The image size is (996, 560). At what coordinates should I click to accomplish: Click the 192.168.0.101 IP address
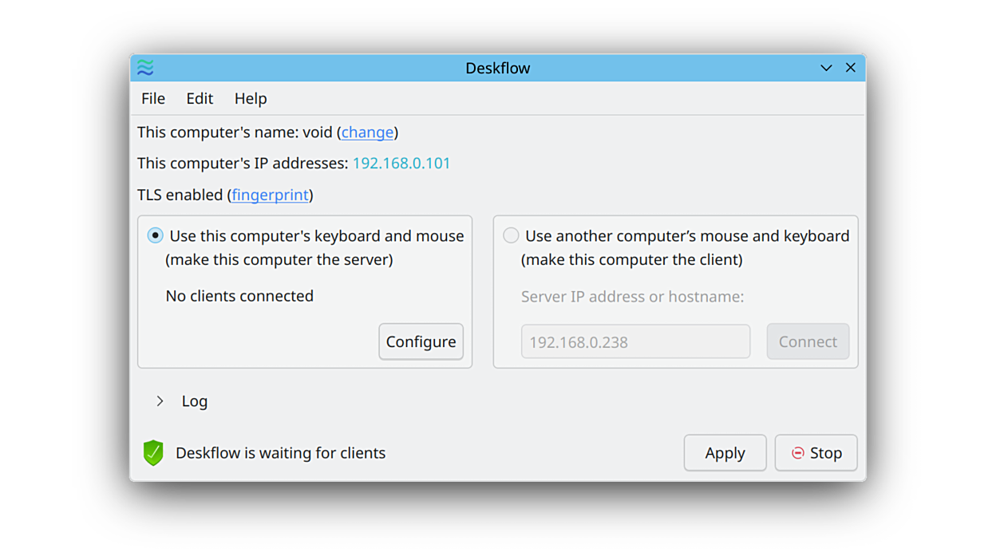click(401, 164)
